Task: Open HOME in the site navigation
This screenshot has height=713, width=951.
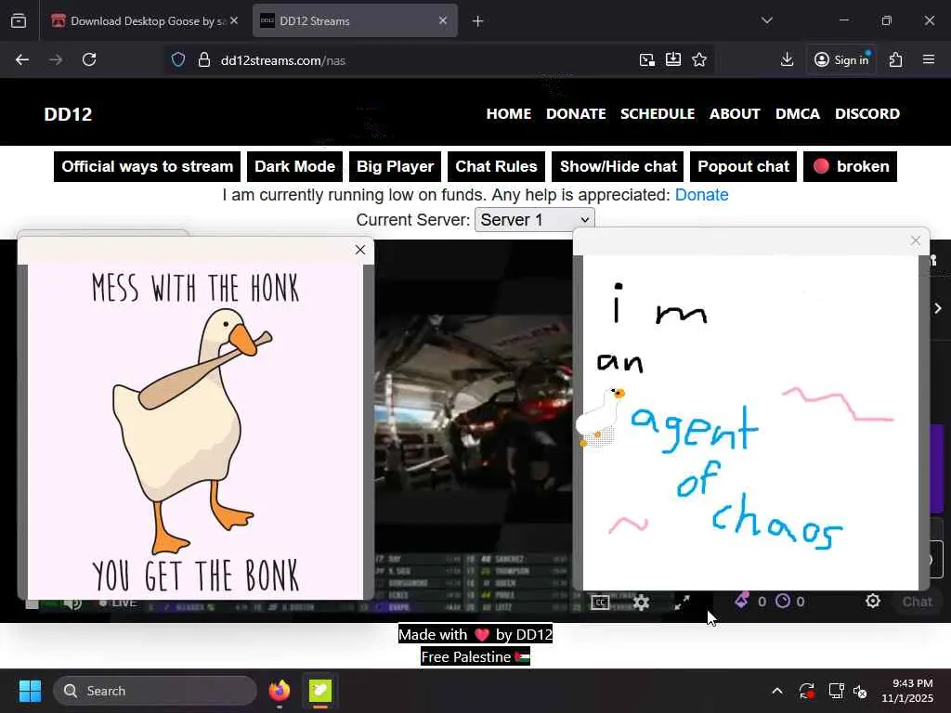Action: [508, 113]
